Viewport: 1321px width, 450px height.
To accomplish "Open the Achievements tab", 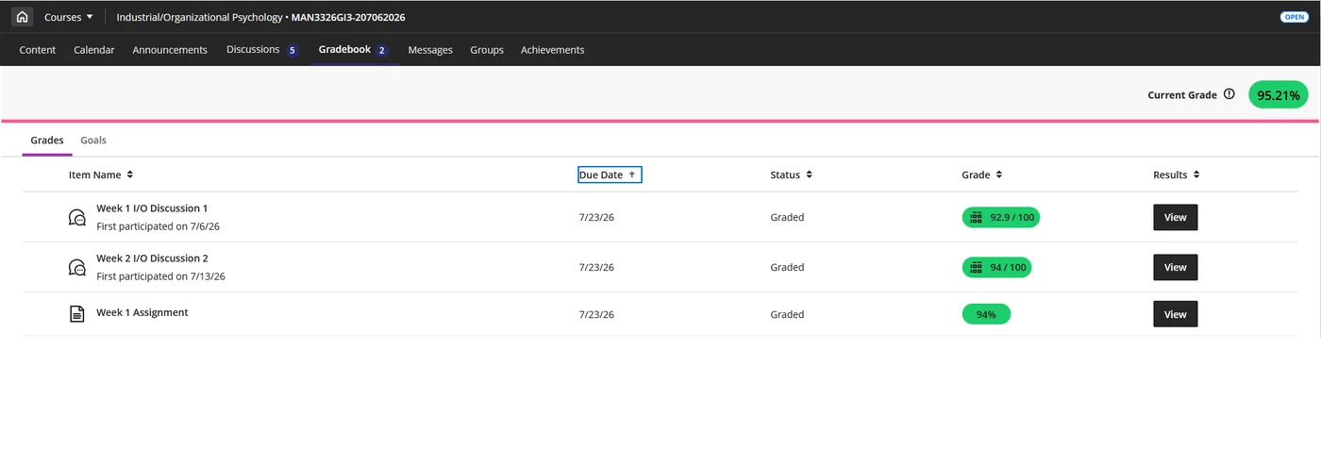I will (x=552, y=50).
